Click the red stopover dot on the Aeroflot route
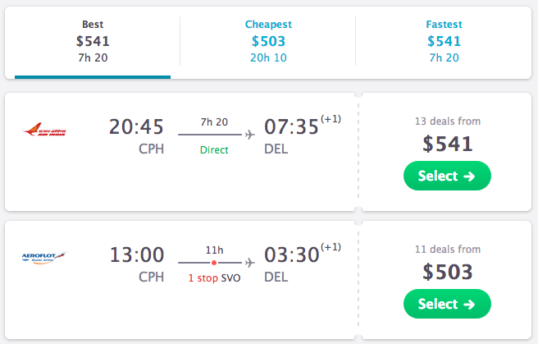This screenshot has width=538, height=344. coord(214,263)
